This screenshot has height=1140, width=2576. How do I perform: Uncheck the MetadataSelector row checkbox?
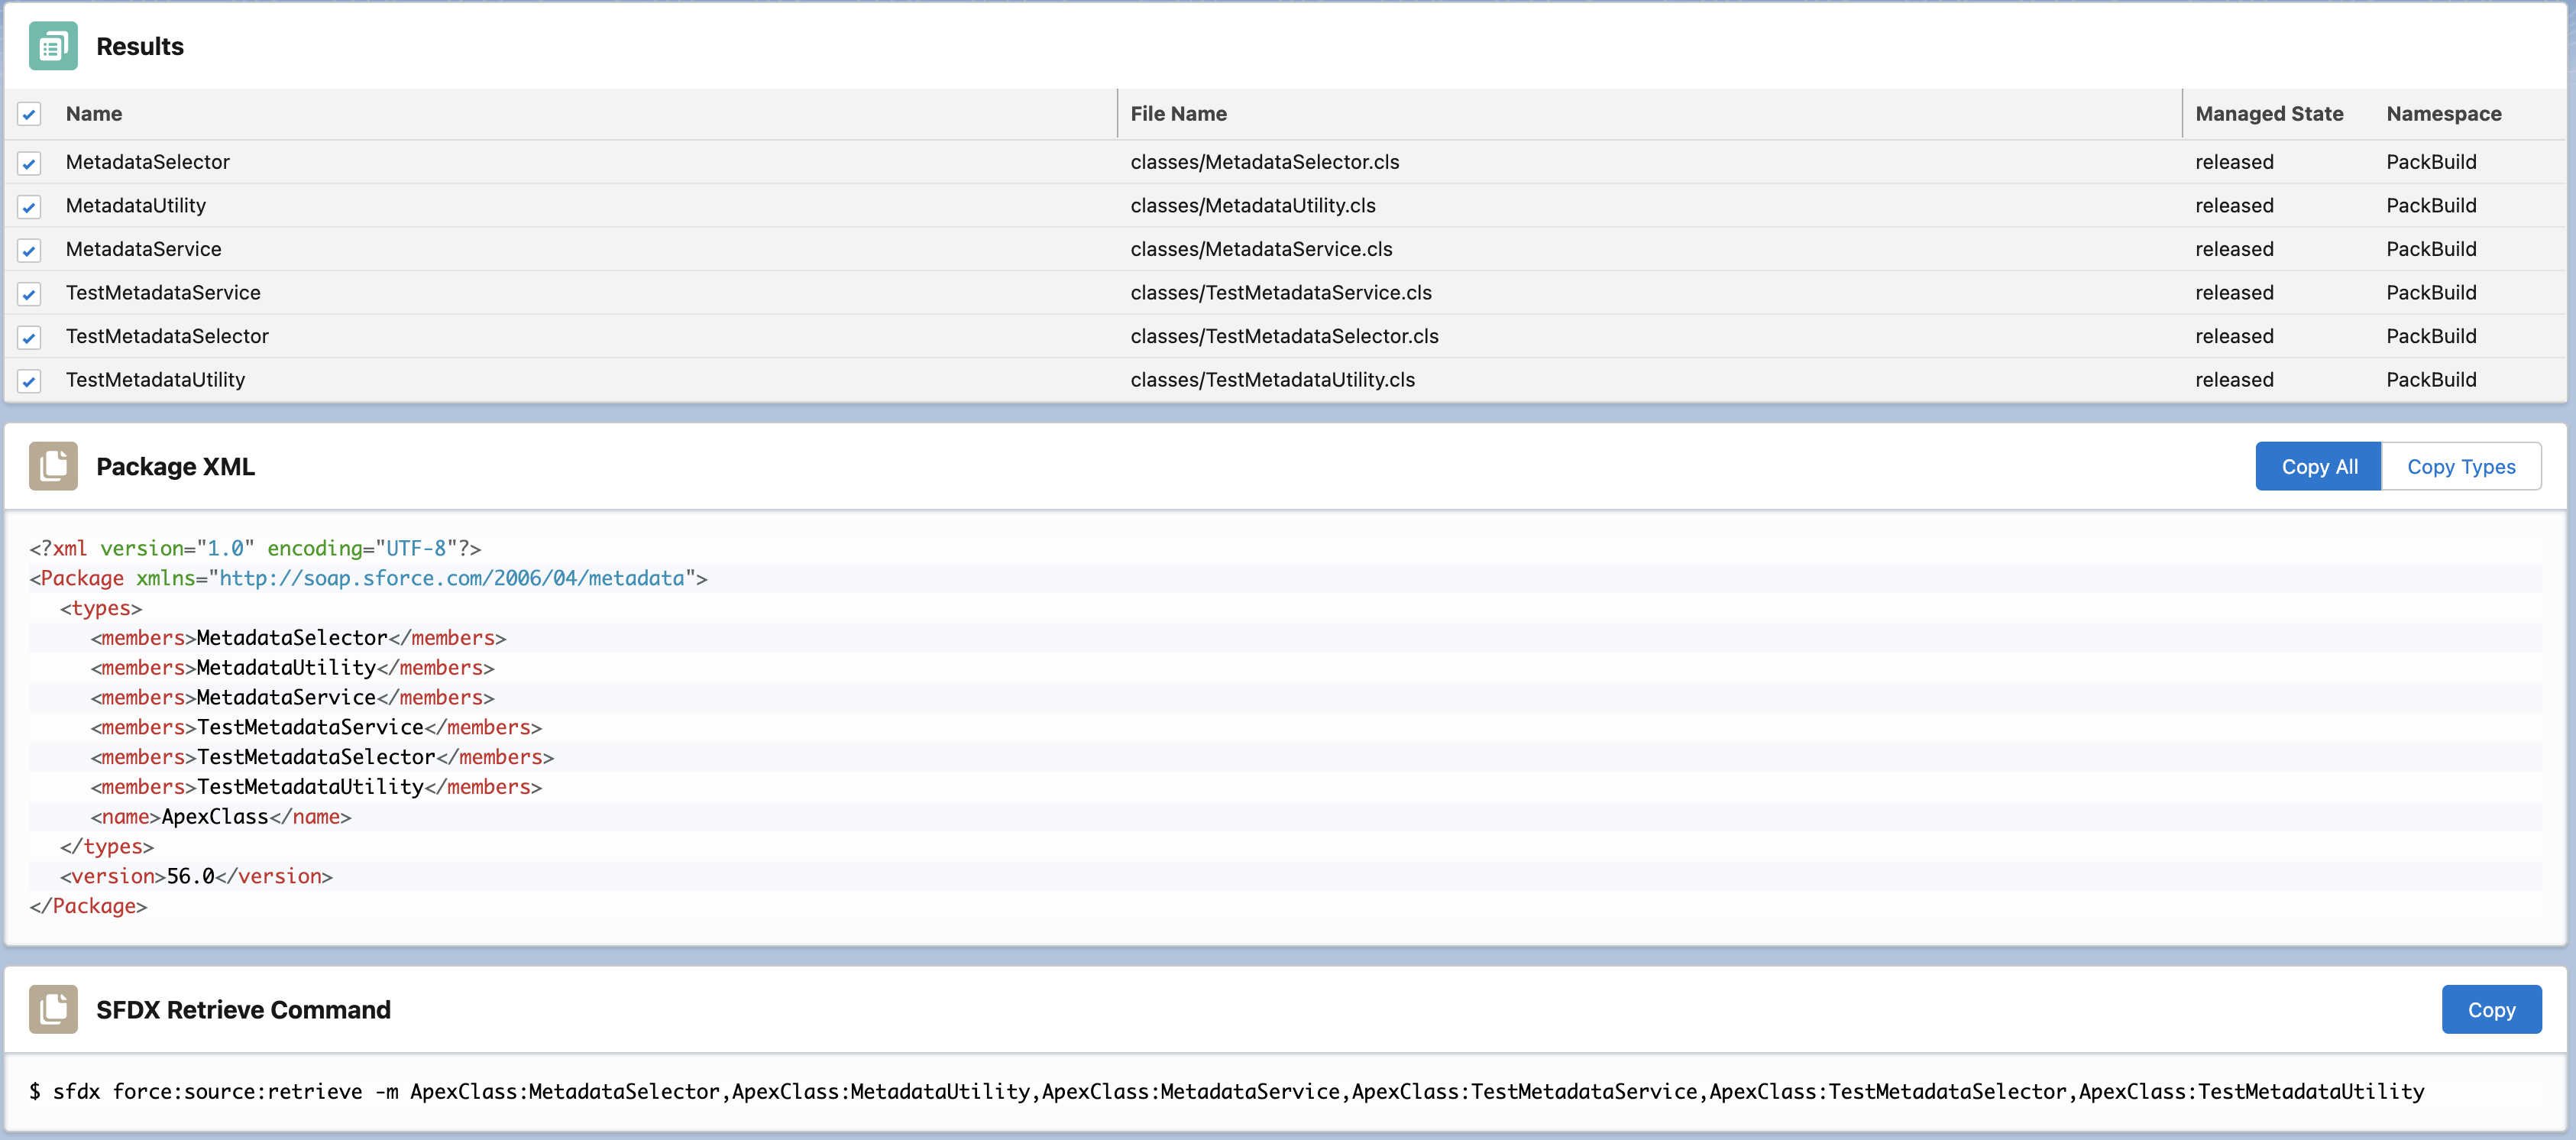(x=29, y=163)
